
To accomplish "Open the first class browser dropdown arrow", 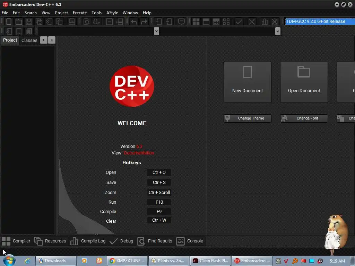I will [156, 31].
